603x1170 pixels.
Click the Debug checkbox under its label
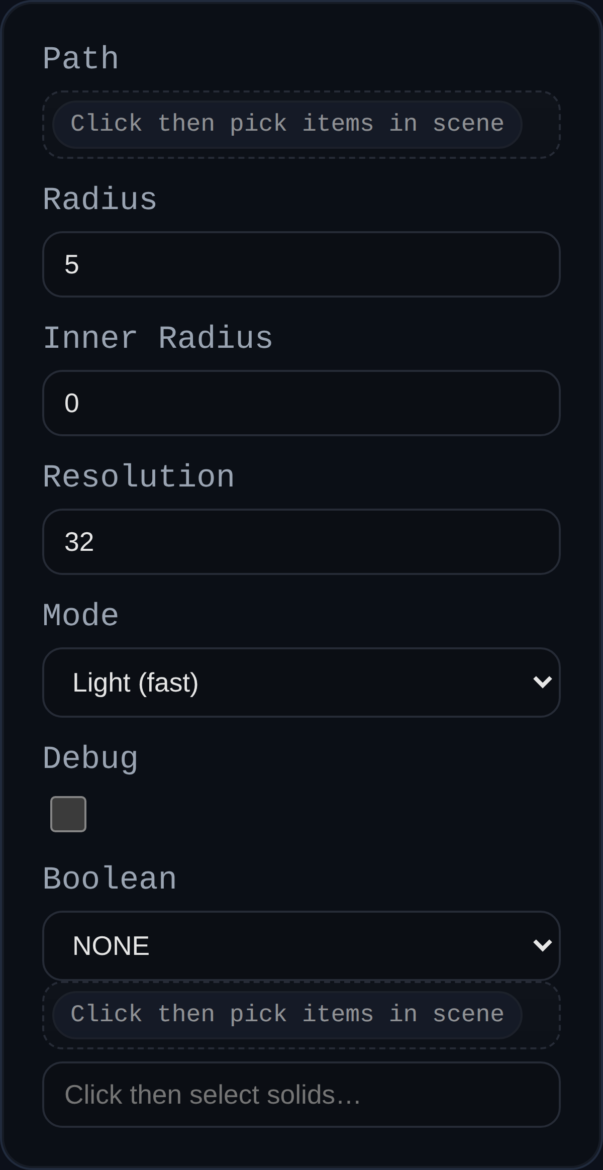[68, 814]
